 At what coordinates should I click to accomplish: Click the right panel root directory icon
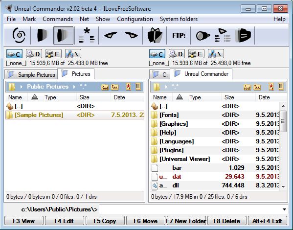click(x=247, y=87)
